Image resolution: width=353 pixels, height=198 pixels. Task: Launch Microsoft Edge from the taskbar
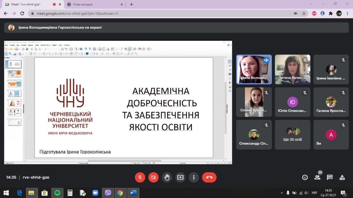click(x=19, y=193)
